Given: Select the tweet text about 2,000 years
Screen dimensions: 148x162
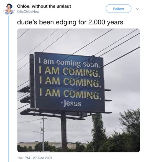Looking at the screenshot, I should tap(70, 22).
